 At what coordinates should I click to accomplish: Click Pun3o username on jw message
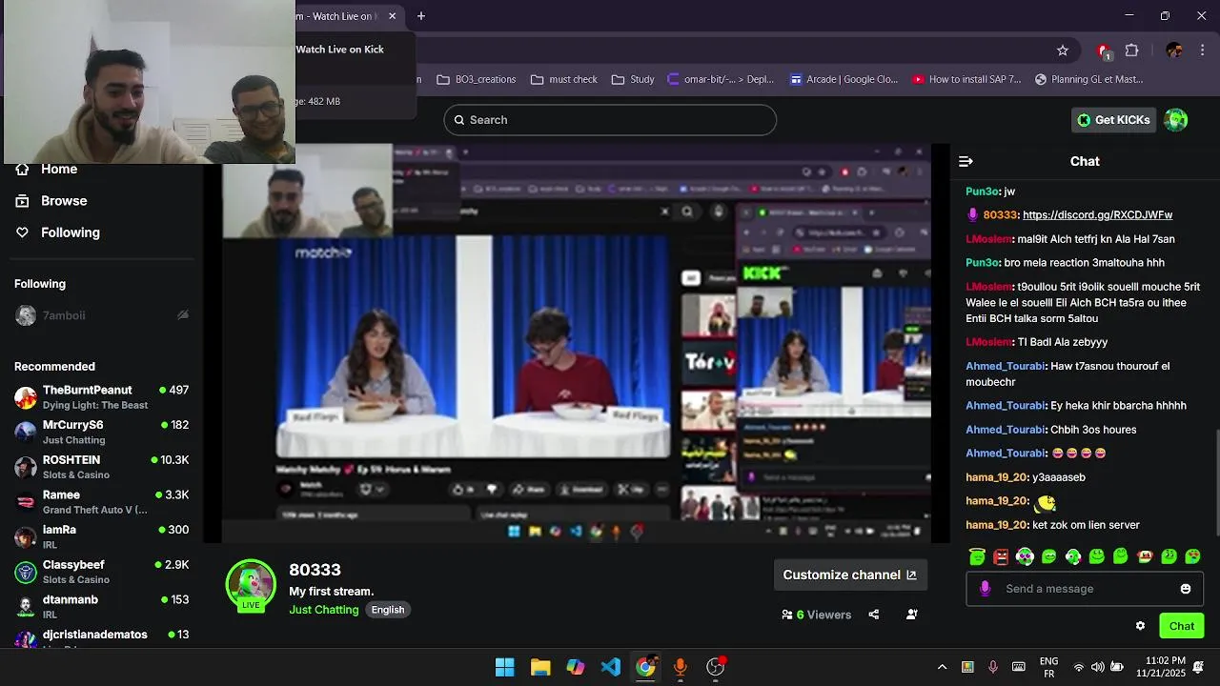pyautogui.click(x=982, y=192)
